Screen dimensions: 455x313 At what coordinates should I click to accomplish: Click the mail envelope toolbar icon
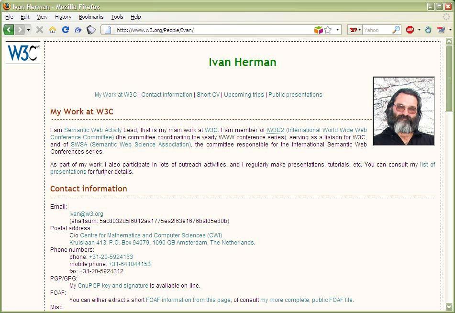pos(78,30)
